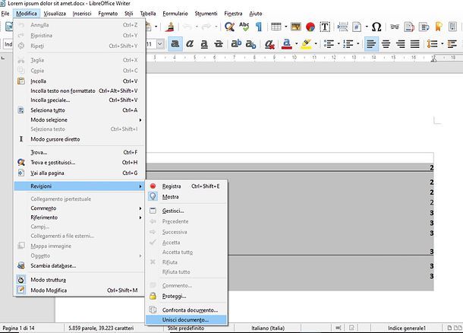Click the Clone formatting paintbrush icon
The height and width of the screenshot is (333, 463).
click(170, 27)
